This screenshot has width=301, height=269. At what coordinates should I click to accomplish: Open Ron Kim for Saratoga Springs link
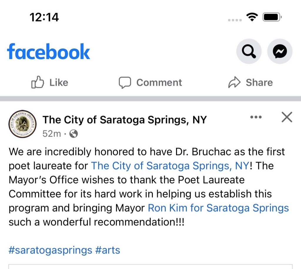(x=218, y=208)
